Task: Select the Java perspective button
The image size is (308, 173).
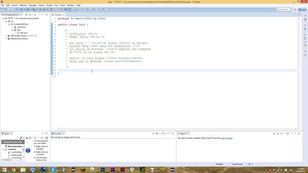Action: [x=302, y=10]
